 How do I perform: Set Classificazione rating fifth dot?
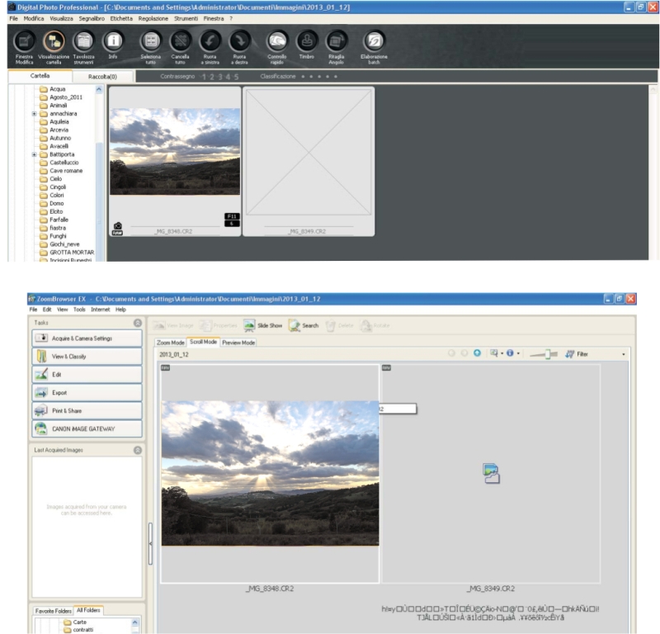pos(336,77)
